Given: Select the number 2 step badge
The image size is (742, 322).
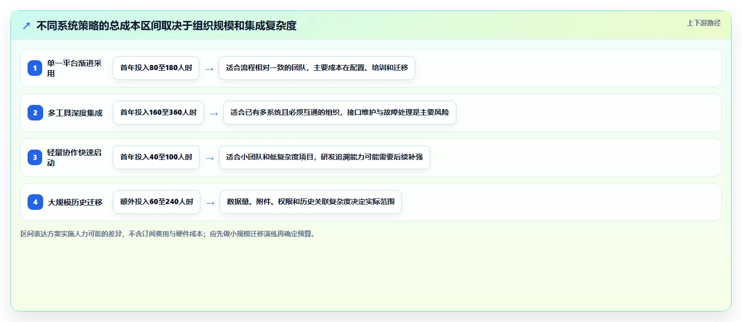Looking at the screenshot, I should pyautogui.click(x=35, y=113).
